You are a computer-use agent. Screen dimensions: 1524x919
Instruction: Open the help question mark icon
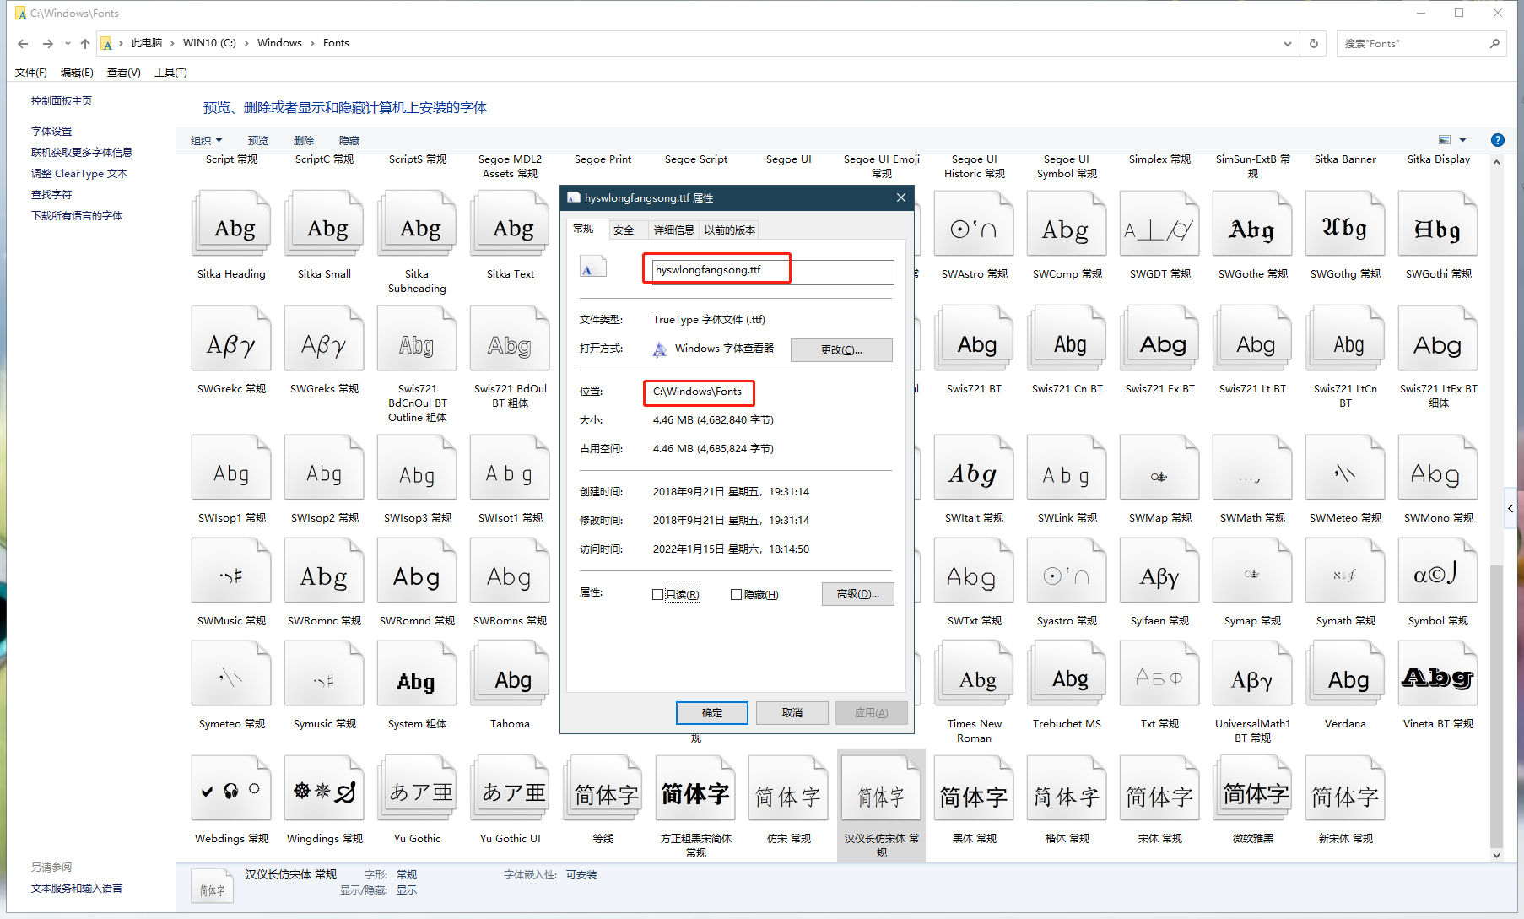tap(1497, 140)
